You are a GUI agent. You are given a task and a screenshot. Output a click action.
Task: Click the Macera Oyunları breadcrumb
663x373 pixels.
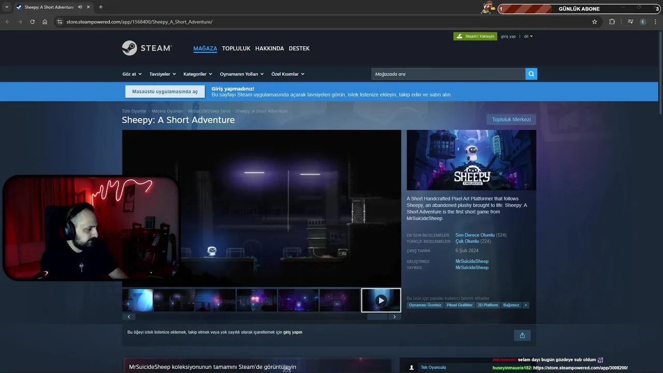click(x=167, y=111)
